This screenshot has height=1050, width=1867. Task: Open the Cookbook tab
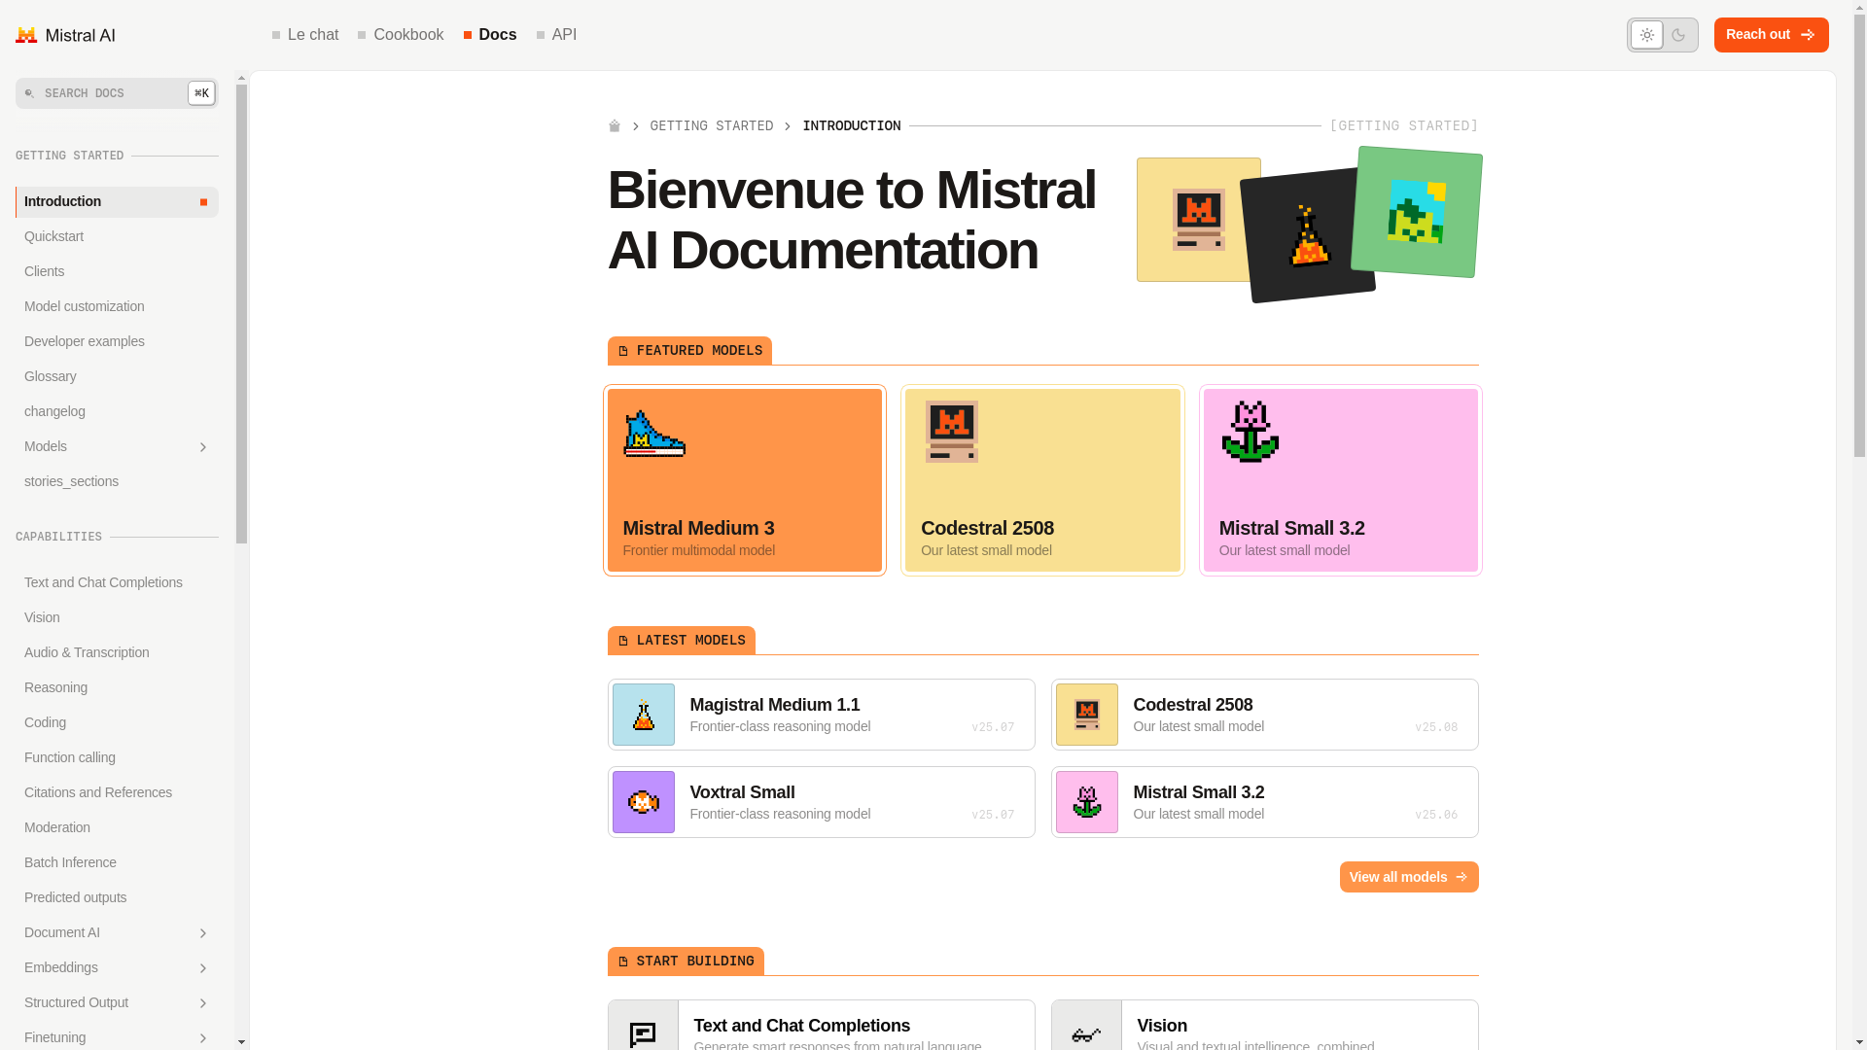pyautogui.click(x=401, y=35)
